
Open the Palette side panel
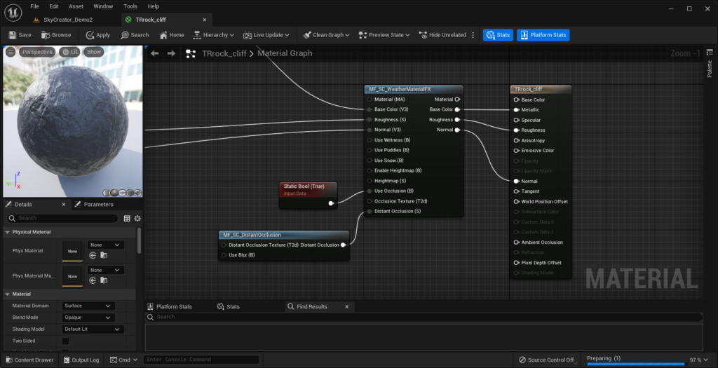tap(710, 62)
